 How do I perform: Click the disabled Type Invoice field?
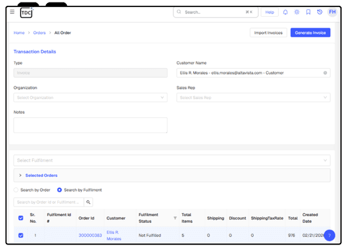(91, 73)
